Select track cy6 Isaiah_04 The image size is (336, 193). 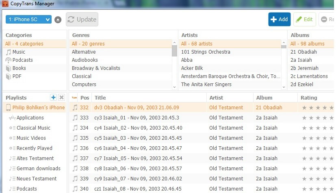point(138,148)
